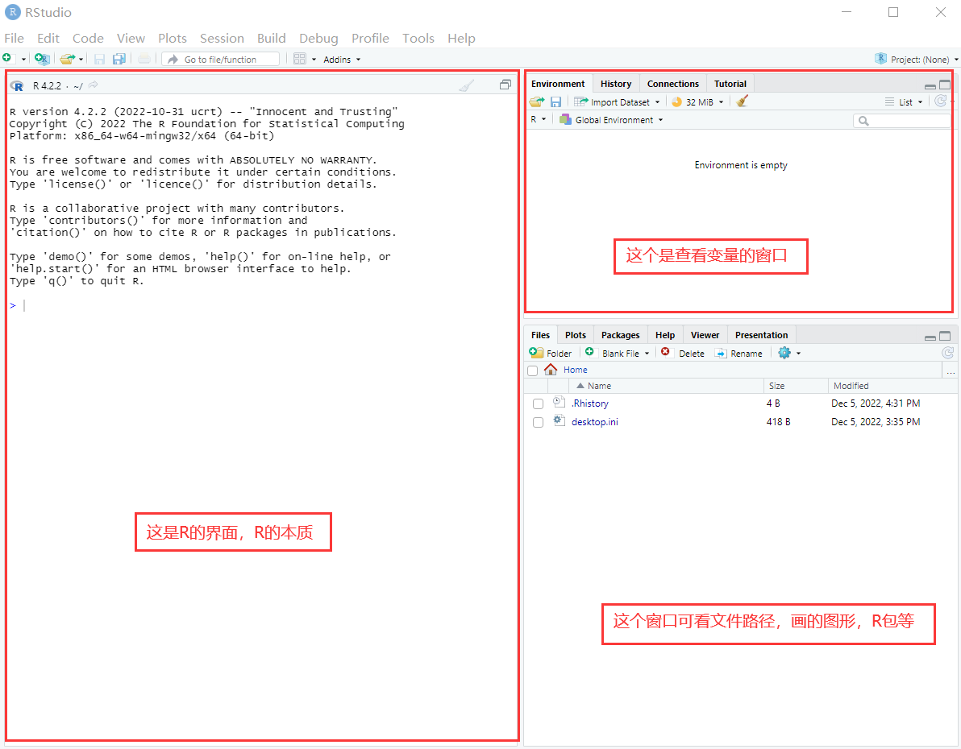Maximize the Files pane
The height and width of the screenshot is (749, 961).
click(945, 336)
